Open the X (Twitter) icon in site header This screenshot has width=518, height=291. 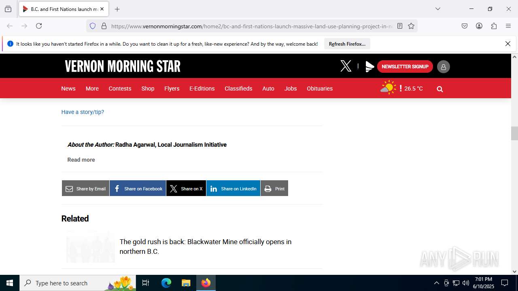click(x=346, y=66)
